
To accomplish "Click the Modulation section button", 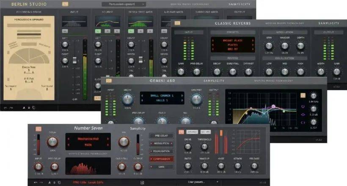I will pos(160,143).
